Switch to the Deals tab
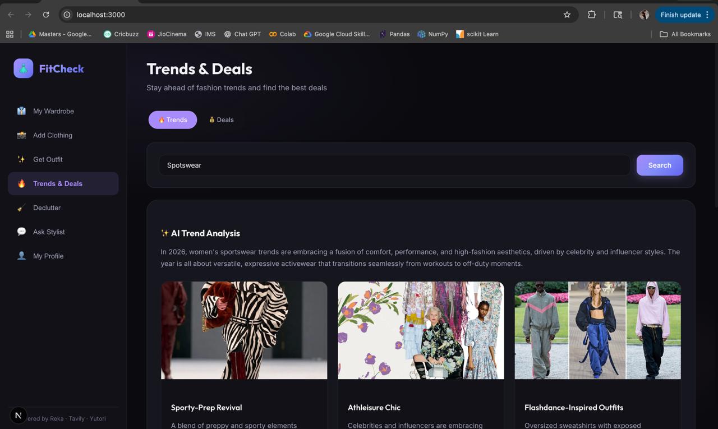Screen dimensions: 718x429 (222, 119)
